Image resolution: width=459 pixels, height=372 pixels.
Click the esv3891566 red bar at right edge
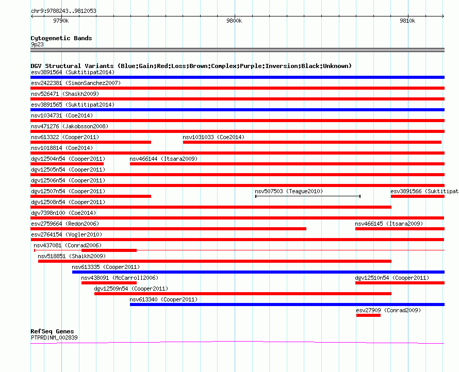418,196
